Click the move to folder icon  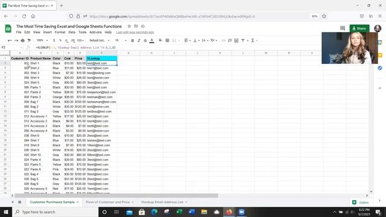pyautogui.click(x=136, y=26)
